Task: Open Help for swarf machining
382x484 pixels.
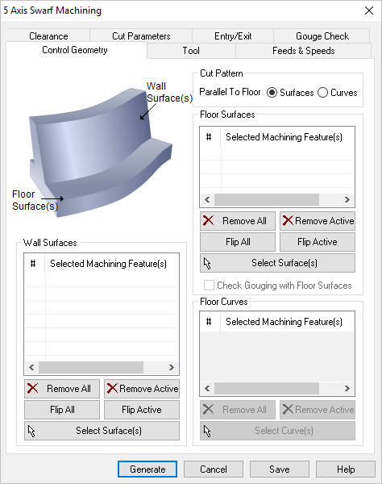Action: pyautogui.click(x=346, y=469)
